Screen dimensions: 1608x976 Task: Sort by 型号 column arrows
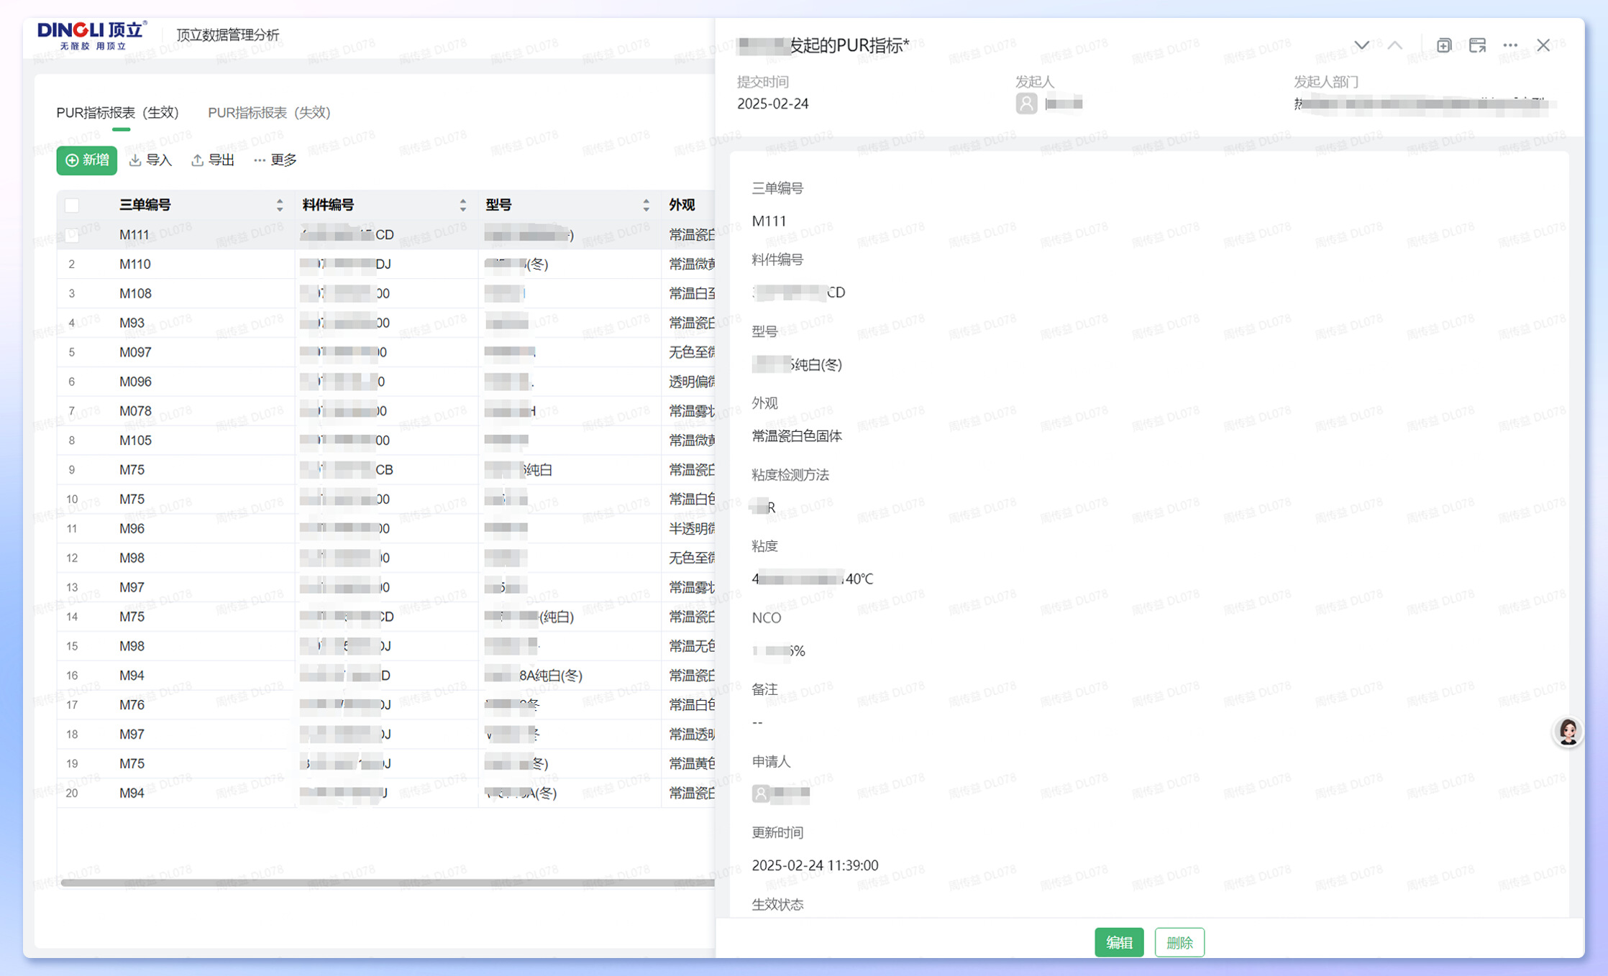coord(646,206)
